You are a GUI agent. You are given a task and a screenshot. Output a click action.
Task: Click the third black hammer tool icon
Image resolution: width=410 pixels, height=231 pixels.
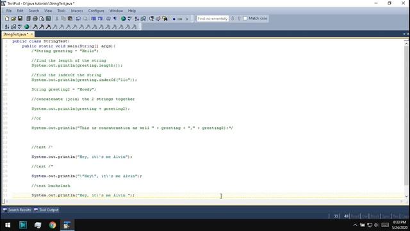48,27
